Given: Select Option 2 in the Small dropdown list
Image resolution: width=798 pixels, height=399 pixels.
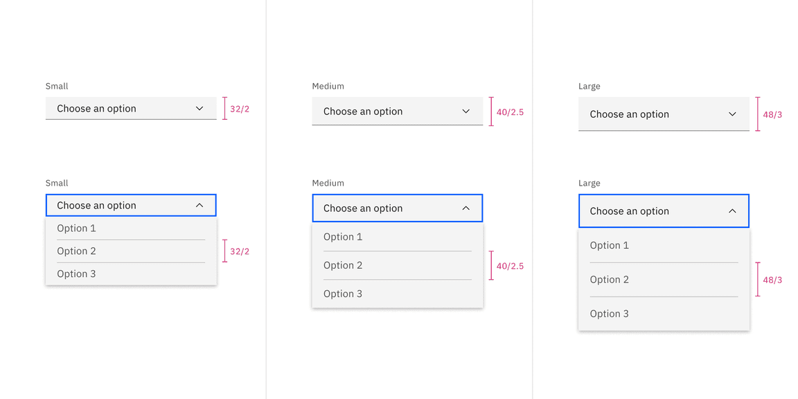Looking at the screenshot, I should (x=76, y=251).
